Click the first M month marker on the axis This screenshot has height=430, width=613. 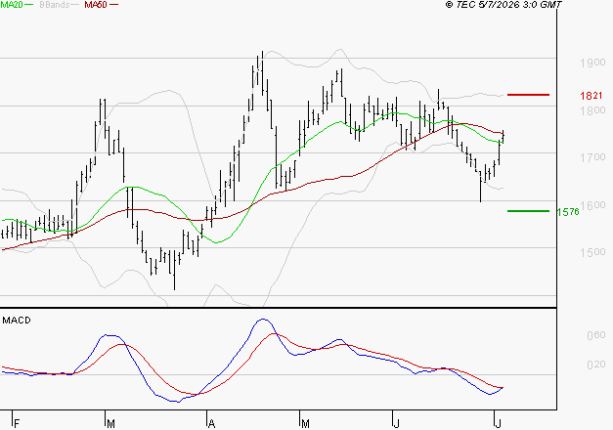coord(110,423)
